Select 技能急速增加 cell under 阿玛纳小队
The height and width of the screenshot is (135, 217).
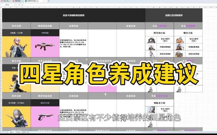[165, 54]
